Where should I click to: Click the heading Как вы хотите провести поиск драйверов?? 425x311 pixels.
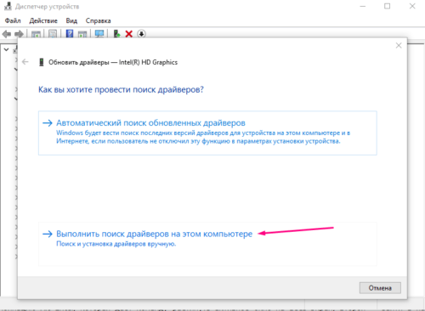pyautogui.click(x=121, y=89)
